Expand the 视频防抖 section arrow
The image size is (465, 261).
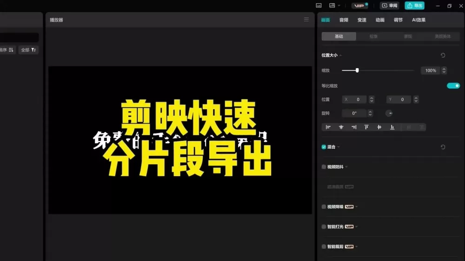(346, 167)
